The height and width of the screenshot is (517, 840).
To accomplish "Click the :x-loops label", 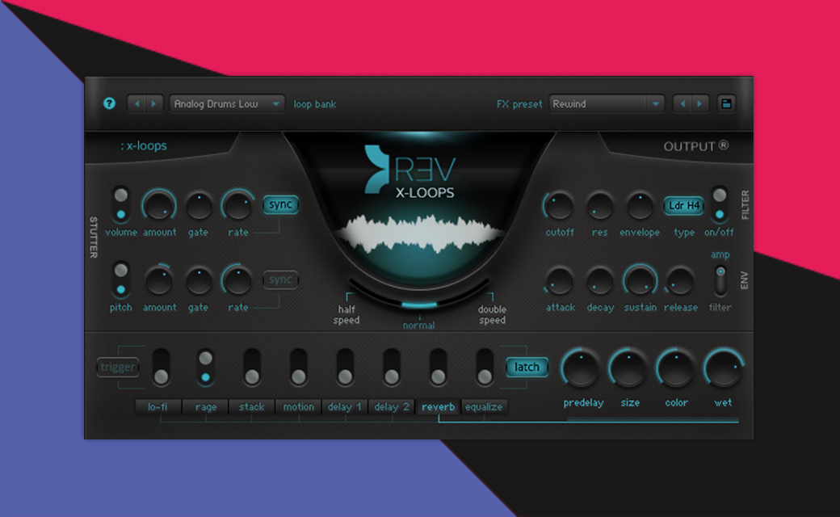I will tap(144, 145).
